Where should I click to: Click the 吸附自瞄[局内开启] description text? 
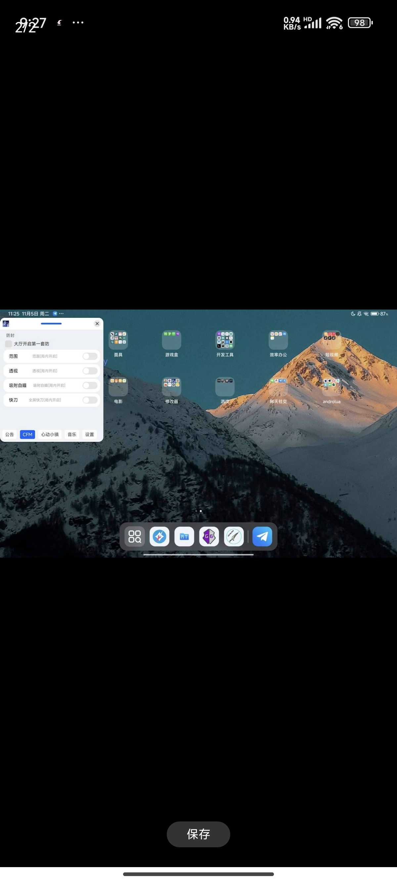tap(49, 385)
